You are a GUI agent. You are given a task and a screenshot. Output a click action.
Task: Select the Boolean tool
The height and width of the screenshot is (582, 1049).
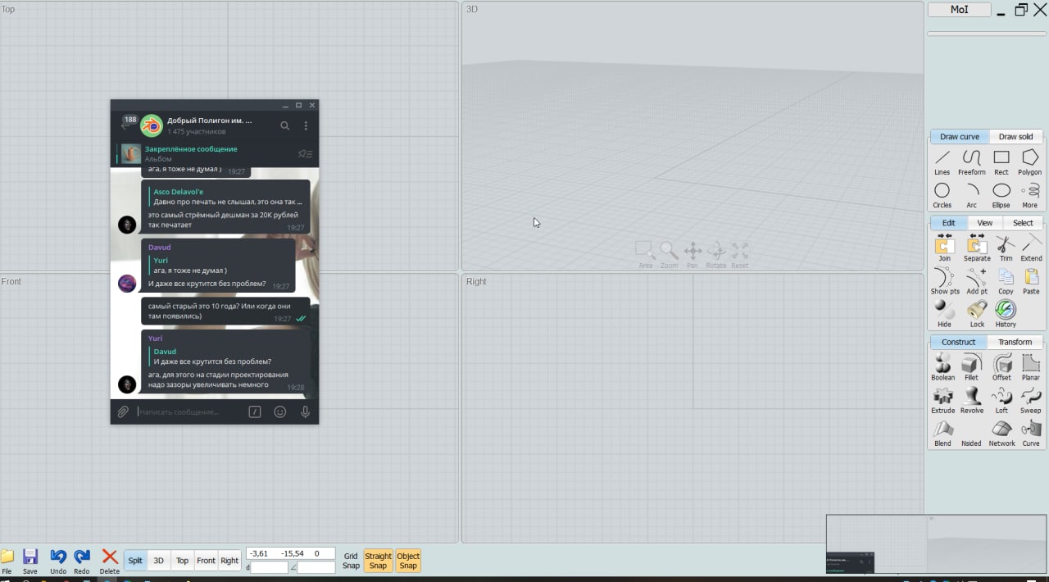coord(943,367)
